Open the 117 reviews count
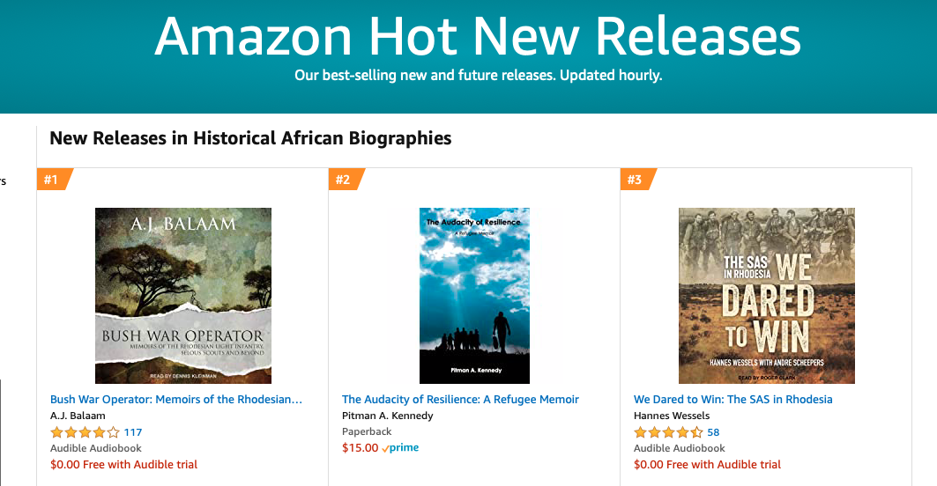The width and height of the screenshot is (937, 486). (x=133, y=432)
